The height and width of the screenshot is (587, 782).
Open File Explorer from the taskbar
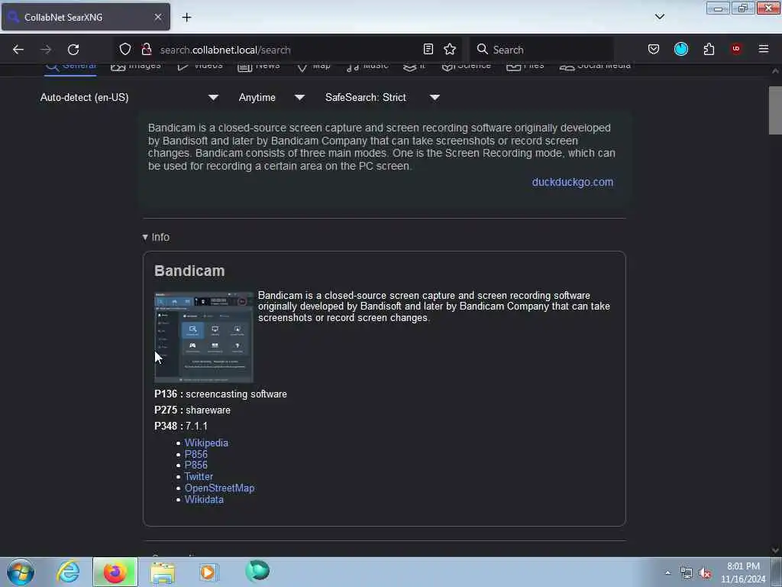click(x=163, y=572)
